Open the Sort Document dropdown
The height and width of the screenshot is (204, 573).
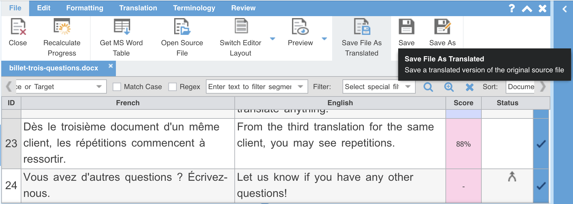tap(520, 87)
